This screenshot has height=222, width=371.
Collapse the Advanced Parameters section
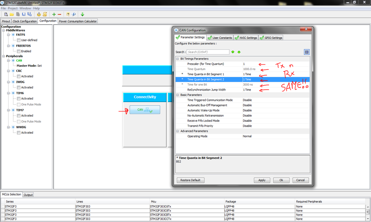178,131
